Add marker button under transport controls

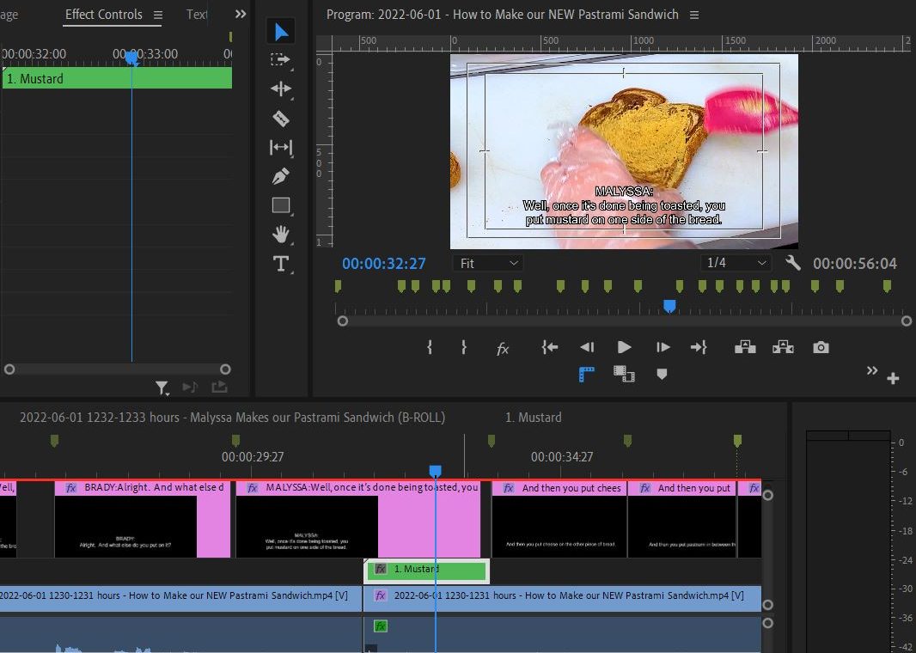[x=662, y=374]
